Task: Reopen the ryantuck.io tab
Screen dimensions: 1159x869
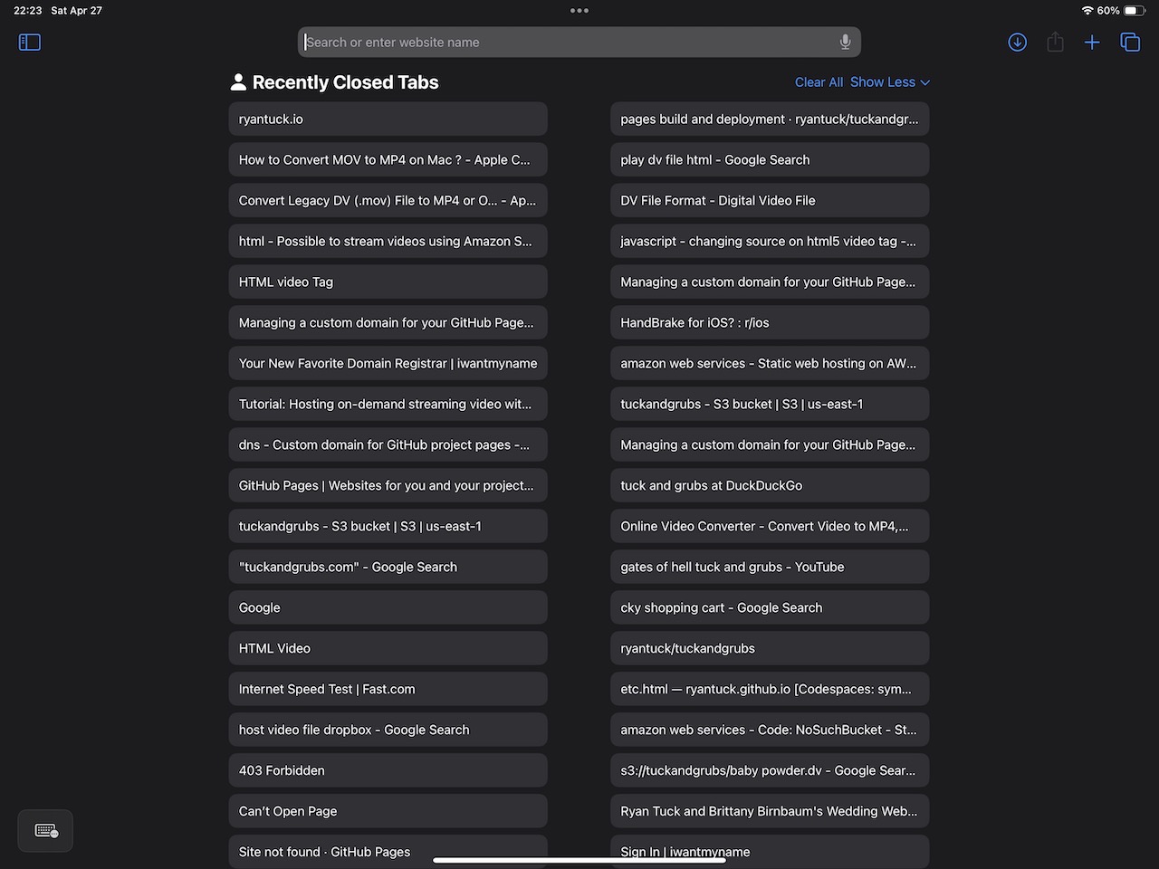Action: click(x=388, y=119)
